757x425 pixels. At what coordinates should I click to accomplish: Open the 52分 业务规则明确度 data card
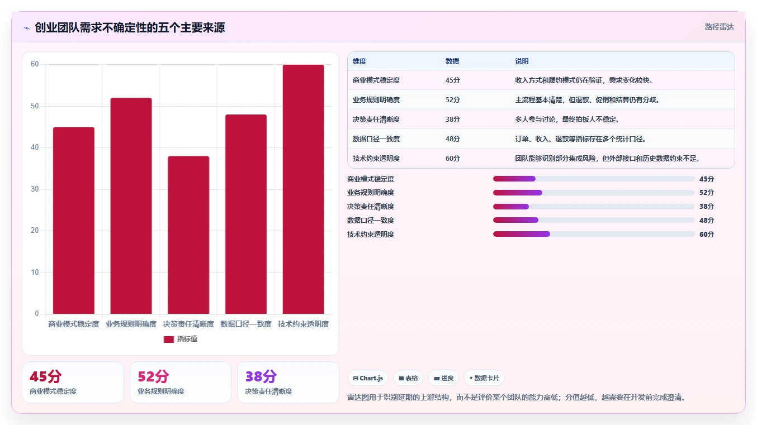(x=181, y=382)
